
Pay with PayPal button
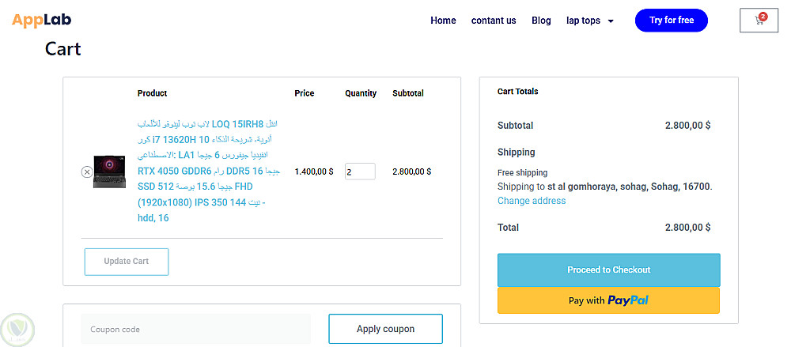point(608,300)
